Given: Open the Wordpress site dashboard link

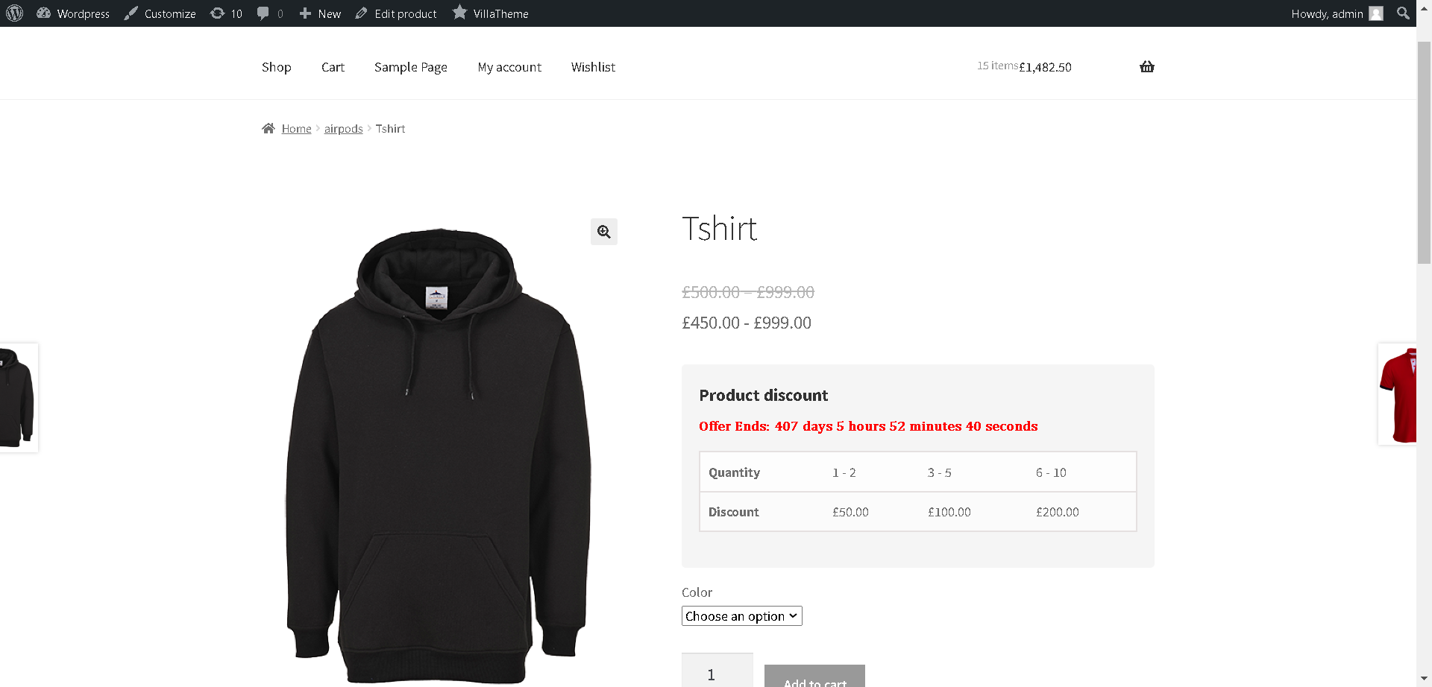Looking at the screenshot, I should [73, 13].
